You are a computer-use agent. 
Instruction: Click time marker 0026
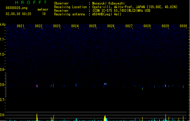pyautogui.click(x=111, y=26)
